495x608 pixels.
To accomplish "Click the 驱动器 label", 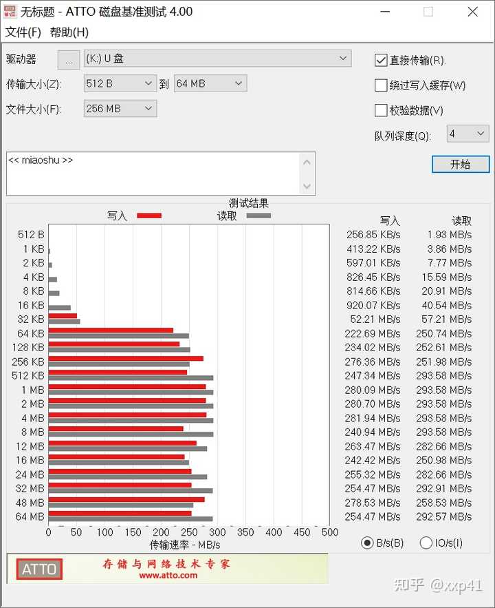I will click(21, 59).
